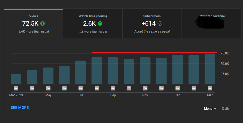243x123 pixels.
Task: Click the green up arrow beside 72.5K views
Action: click(x=43, y=23)
